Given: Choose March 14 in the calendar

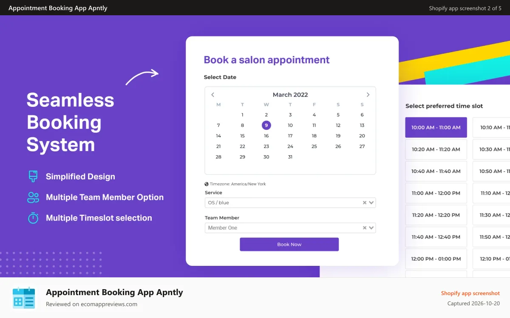Looking at the screenshot, I should coord(218,136).
